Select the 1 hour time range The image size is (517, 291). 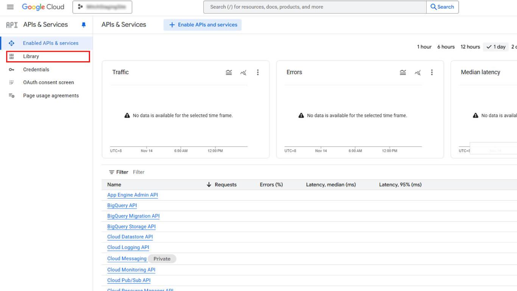424,47
